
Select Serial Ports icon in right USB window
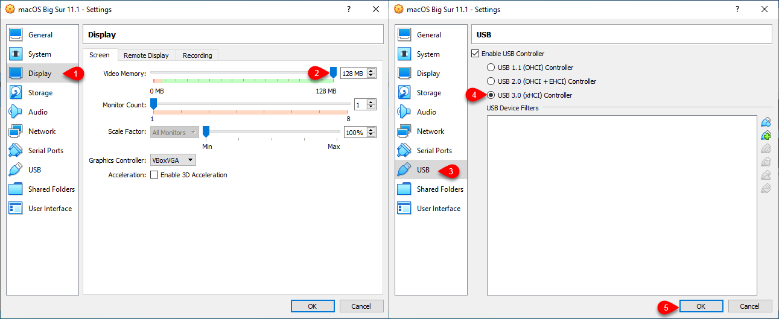pyautogui.click(x=404, y=151)
